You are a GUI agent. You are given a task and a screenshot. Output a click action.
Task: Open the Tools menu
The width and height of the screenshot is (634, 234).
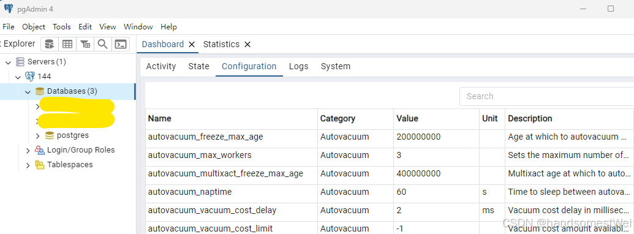[61, 27]
